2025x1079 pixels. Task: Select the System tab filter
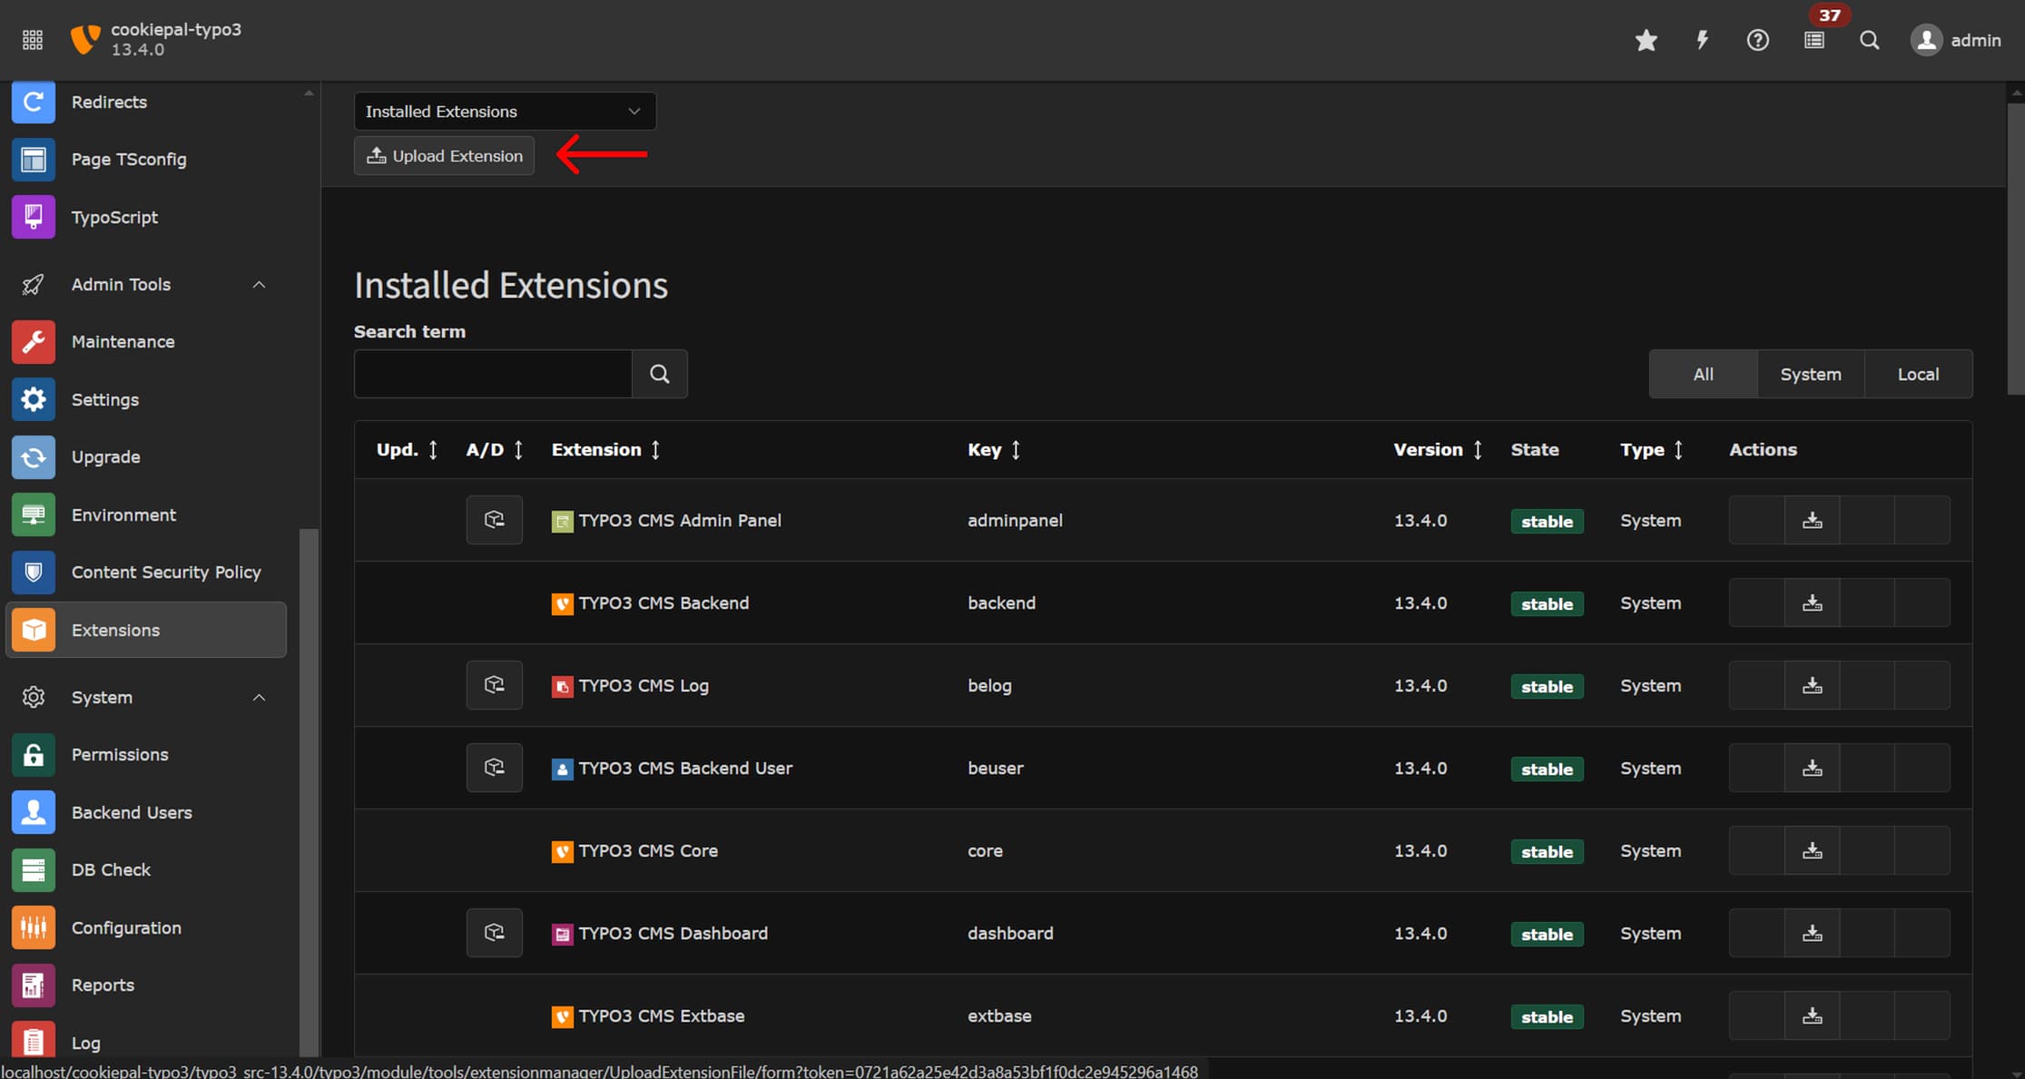click(x=1811, y=374)
